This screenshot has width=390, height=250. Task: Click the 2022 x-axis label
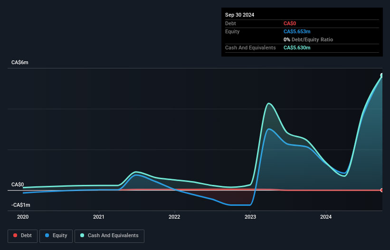pos(174,217)
